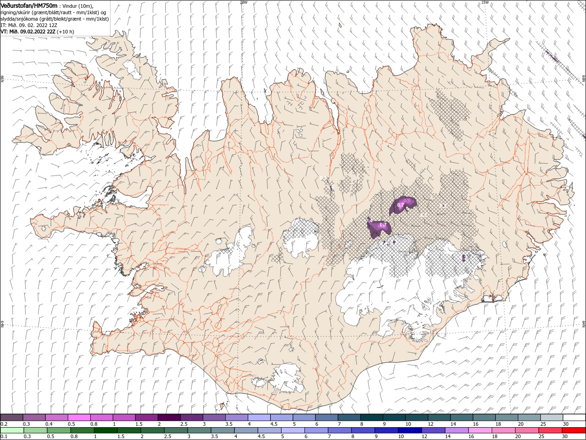Click the 'IT: Mið. 09. 02. 2022 12Z' line
This screenshot has height=440, width=586.
(x=29, y=25)
